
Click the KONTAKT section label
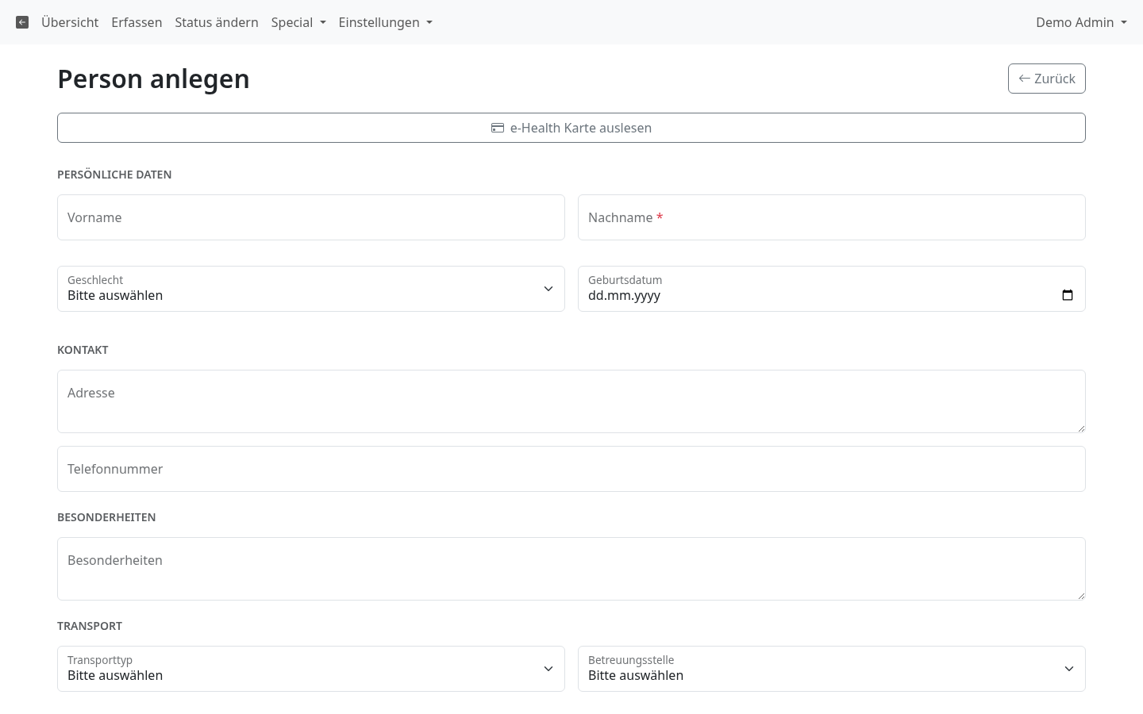[x=83, y=350]
